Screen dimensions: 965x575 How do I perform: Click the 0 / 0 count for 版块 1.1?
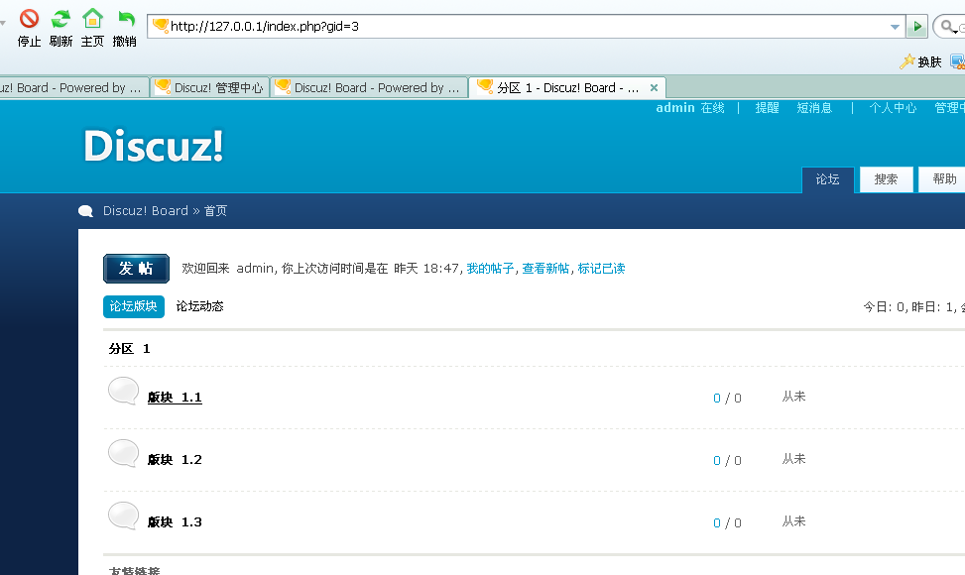click(727, 399)
